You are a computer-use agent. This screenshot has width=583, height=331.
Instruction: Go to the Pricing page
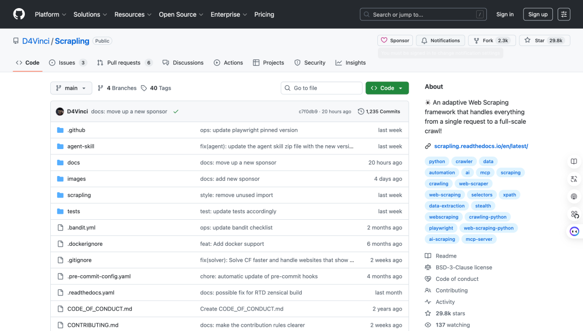[x=264, y=15]
